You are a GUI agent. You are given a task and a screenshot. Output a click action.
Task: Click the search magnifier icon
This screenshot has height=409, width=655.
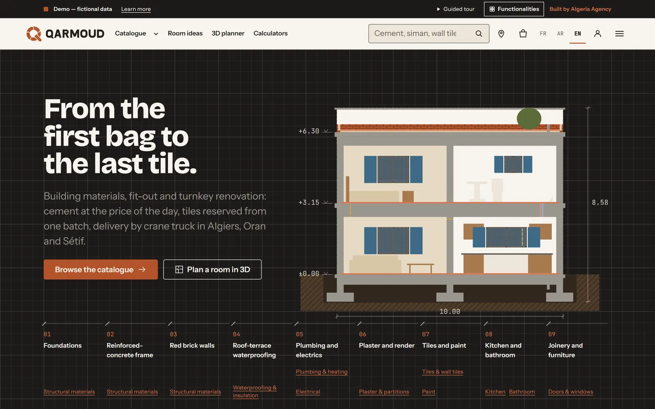coord(479,34)
